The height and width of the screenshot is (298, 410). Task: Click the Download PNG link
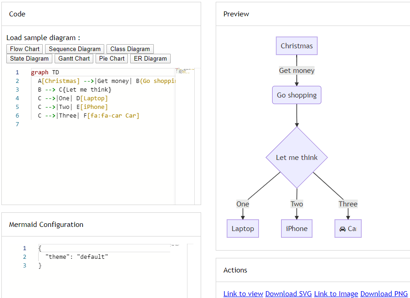[384, 293]
